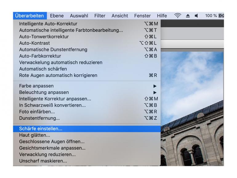Click the battery status icon
Screen dimensions: 237x178
(221, 16)
